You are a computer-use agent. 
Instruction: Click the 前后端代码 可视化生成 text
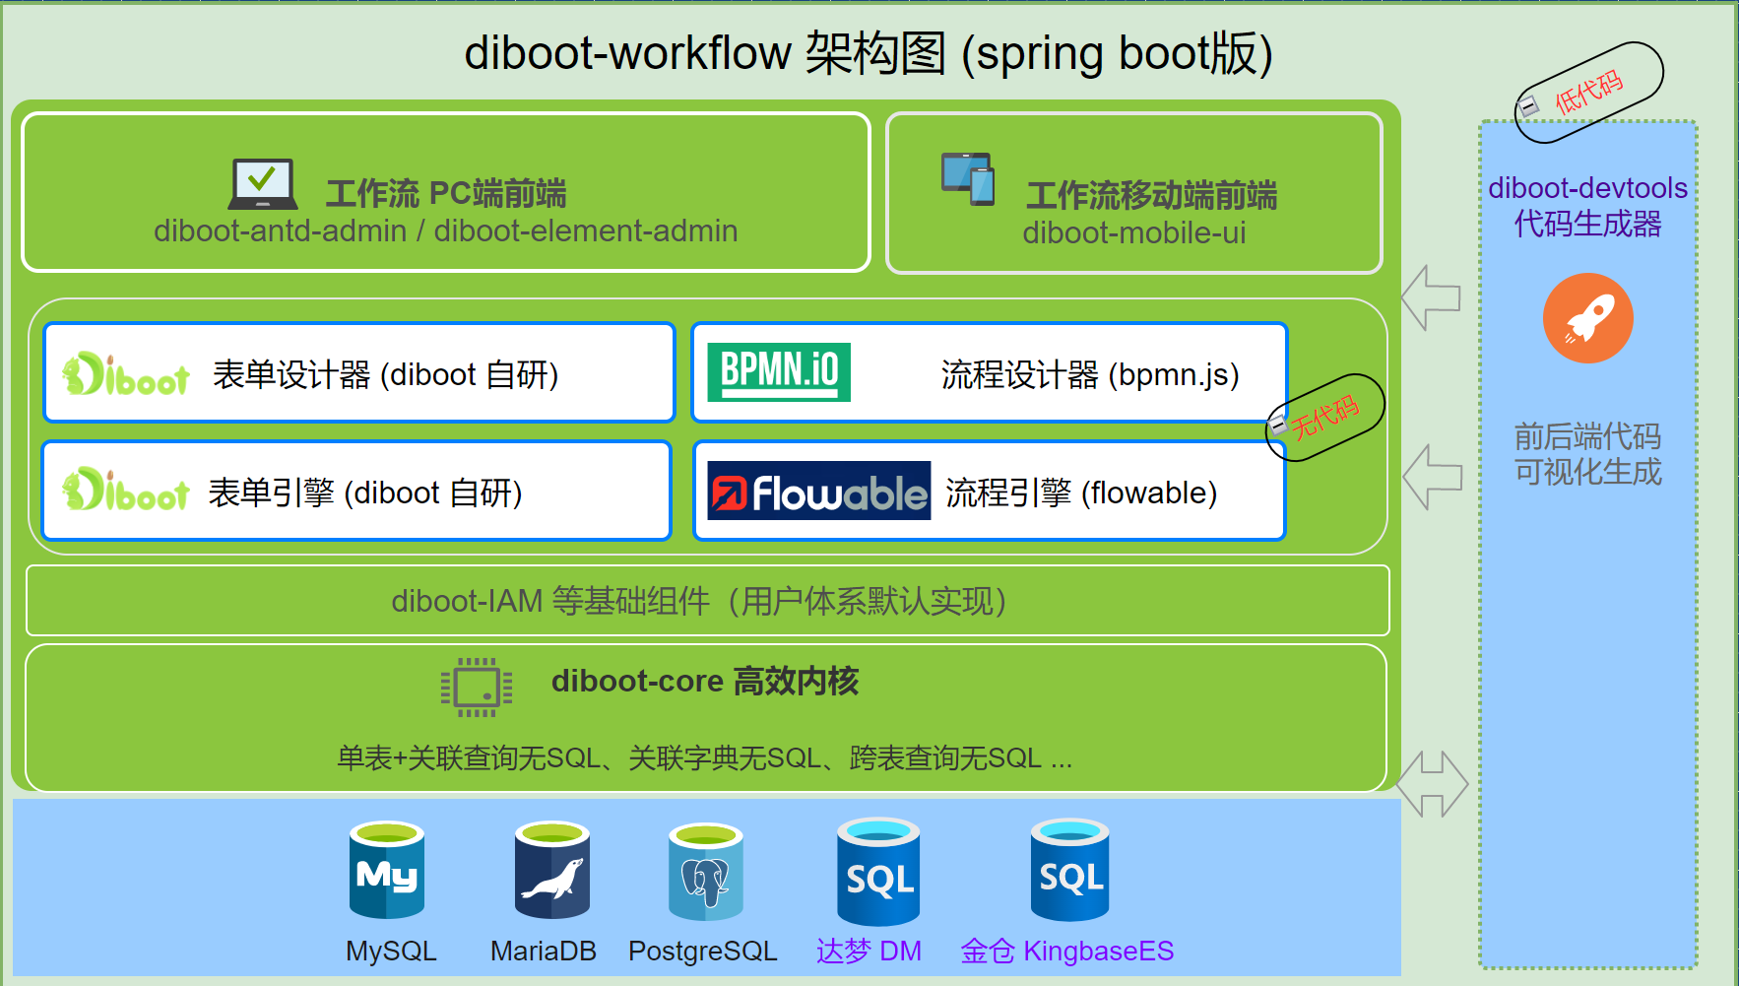click(1588, 454)
